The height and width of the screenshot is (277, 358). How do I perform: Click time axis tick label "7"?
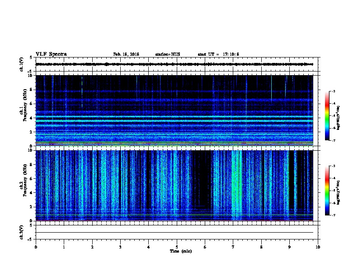233,247
